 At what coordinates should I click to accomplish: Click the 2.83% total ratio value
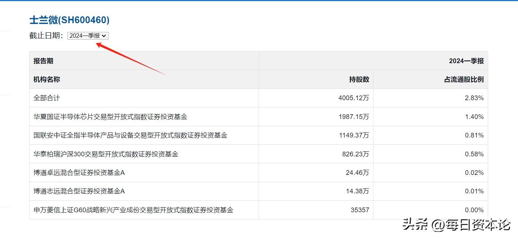474,98
